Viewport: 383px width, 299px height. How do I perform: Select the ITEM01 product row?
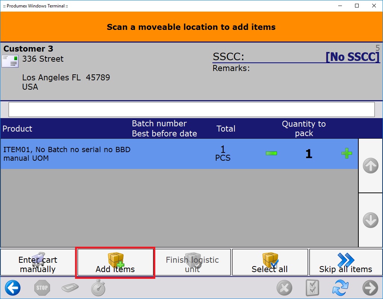click(x=112, y=154)
